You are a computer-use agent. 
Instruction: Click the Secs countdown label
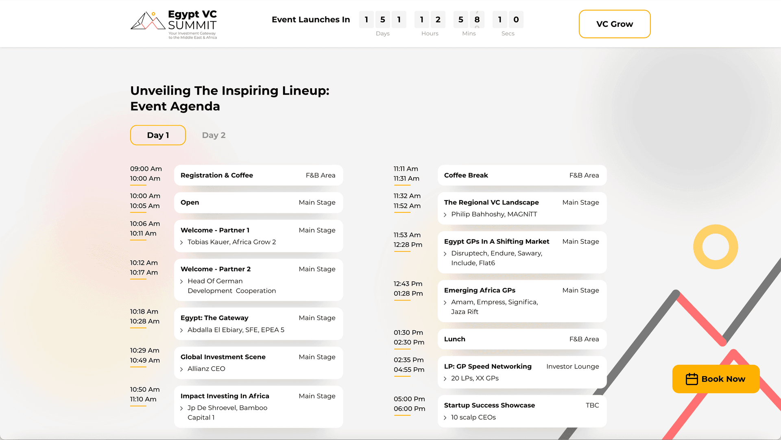pyautogui.click(x=508, y=33)
